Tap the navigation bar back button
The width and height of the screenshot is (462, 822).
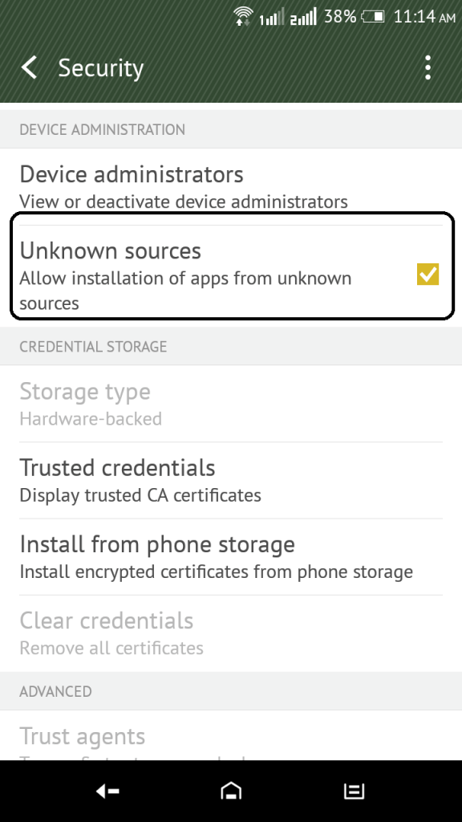(107, 791)
